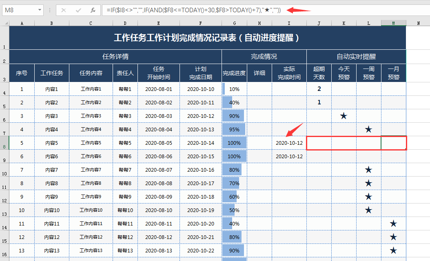The image size is (430, 261).
Task: Click the cell 工作内容9
Action: pos(91,197)
